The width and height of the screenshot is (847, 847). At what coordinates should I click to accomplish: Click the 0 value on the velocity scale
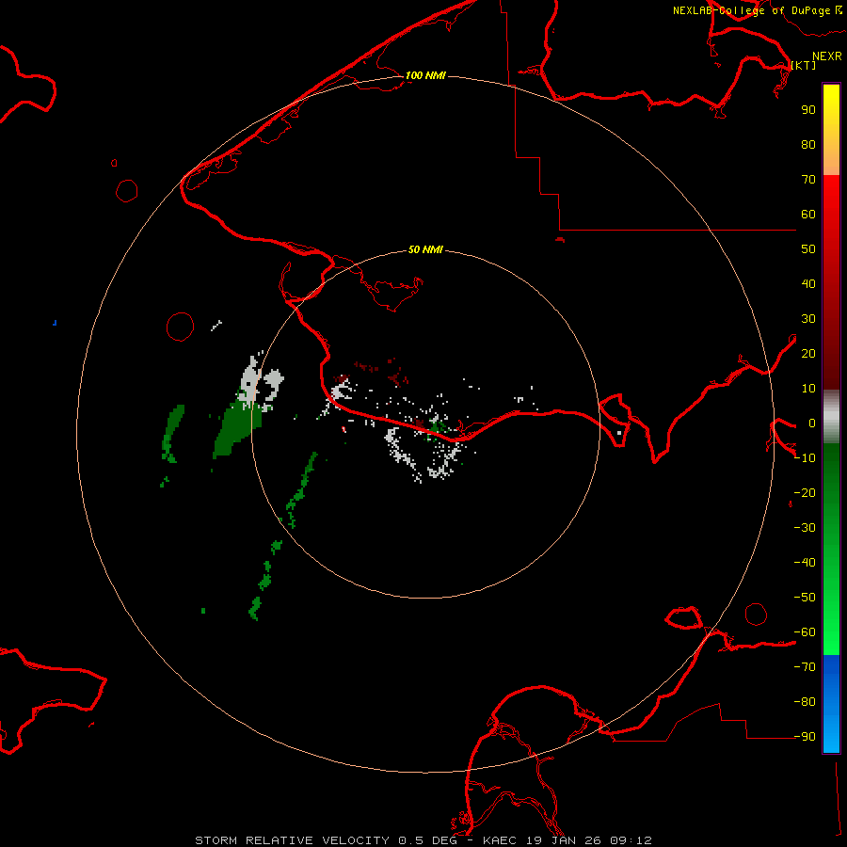[x=812, y=423]
